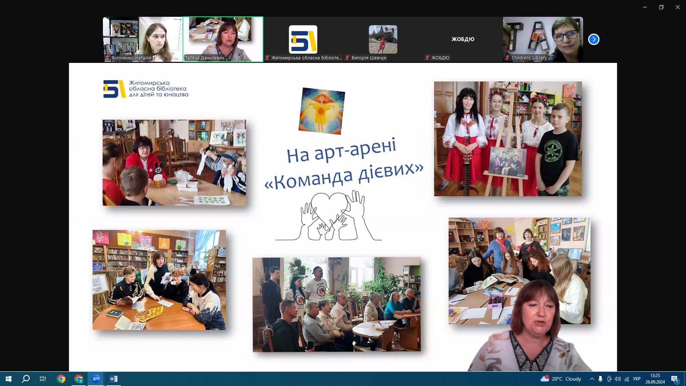The height and width of the screenshot is (386, 686).
Task: Click the Windows search magnifier
Action: pos(26,379)
